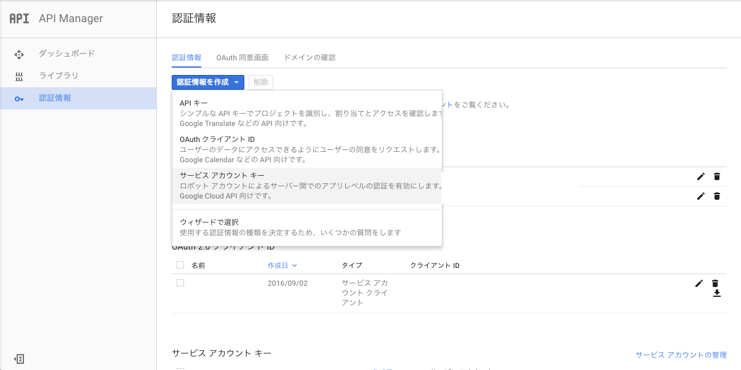The height and width of the screenshot is (370, 741).
Task: Edit the first API key with pencil icon
Action: click(x=700, y=176)
